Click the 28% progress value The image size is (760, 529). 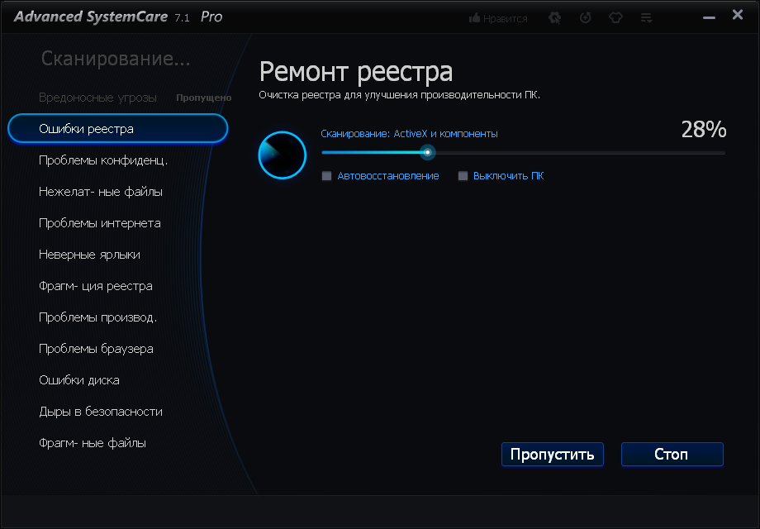(x=704, y=130)
